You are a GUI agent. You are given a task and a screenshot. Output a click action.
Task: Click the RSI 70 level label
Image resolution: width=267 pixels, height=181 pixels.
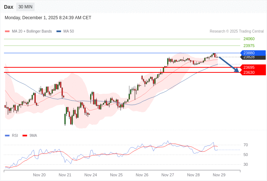pyautogui.click(x=246, y=145)
